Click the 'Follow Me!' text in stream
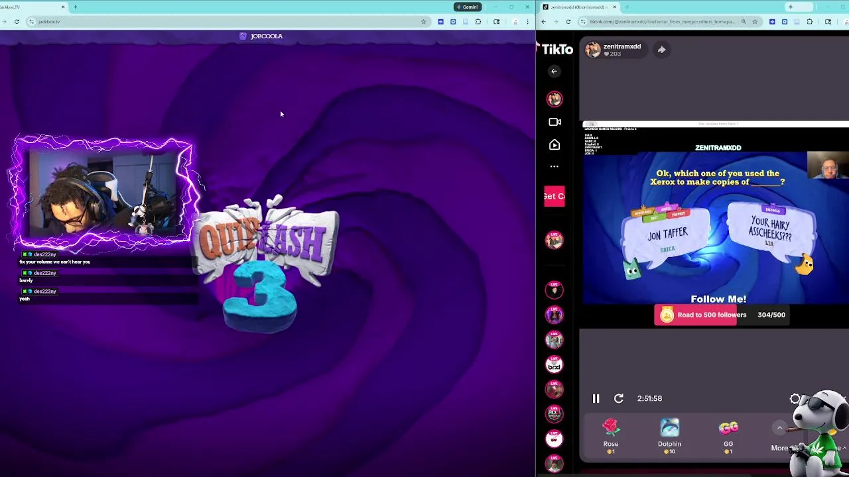 tap(718, 299)
